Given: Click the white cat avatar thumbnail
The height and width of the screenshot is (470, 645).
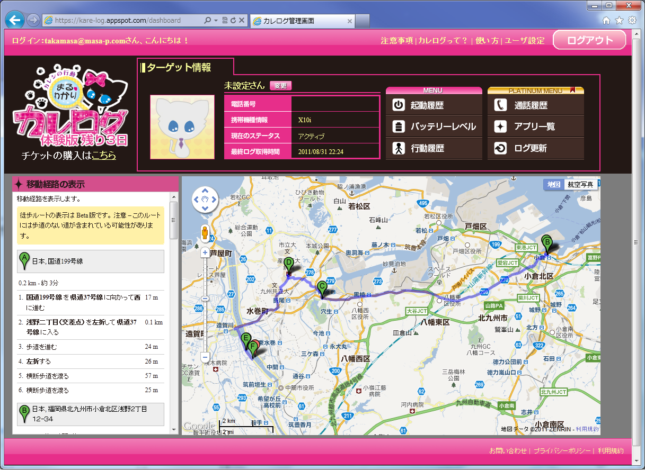Looking at the screenshot, I should (x=182, y=127).
